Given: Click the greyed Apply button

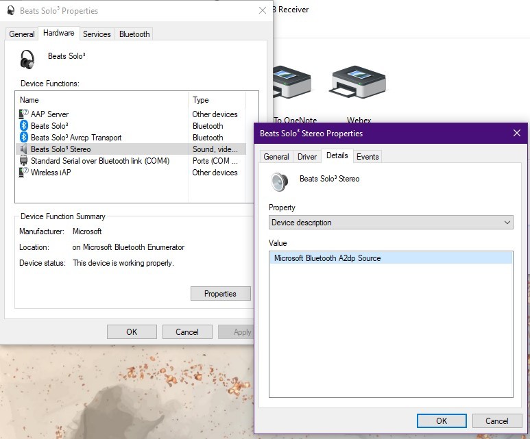Looking at the screenshot, I should 237,332.
